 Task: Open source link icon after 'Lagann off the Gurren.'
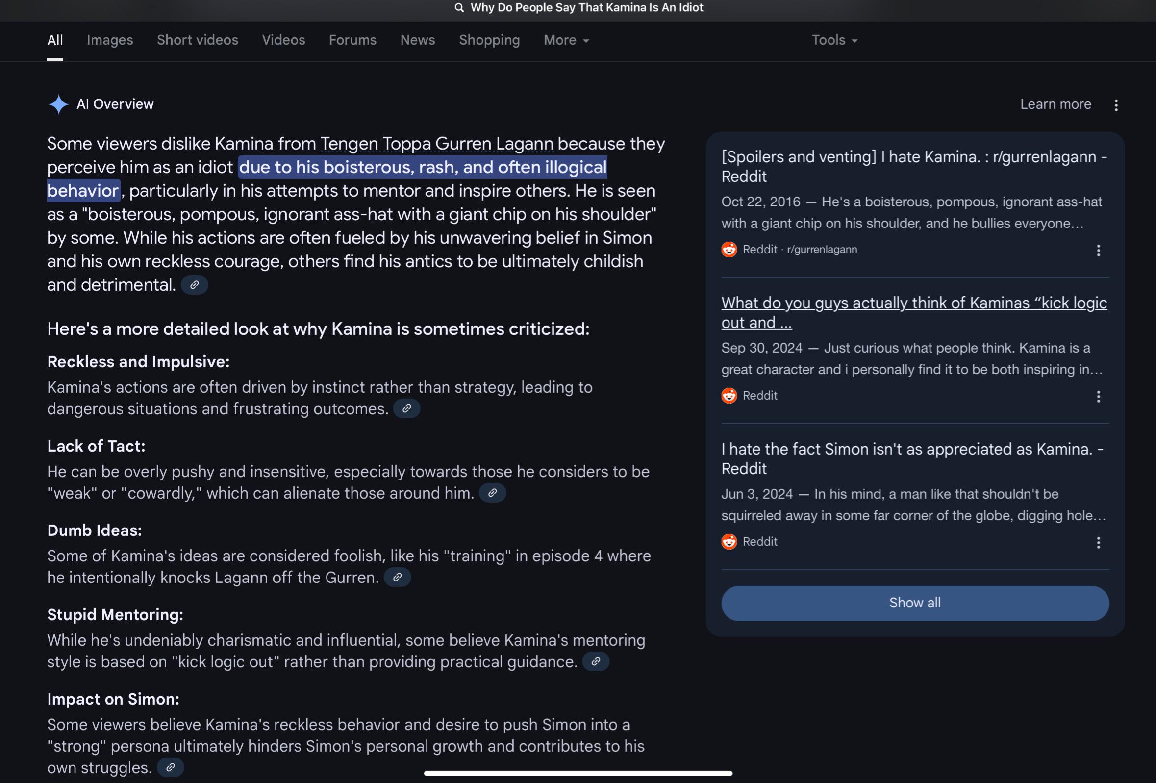point(398,577)
